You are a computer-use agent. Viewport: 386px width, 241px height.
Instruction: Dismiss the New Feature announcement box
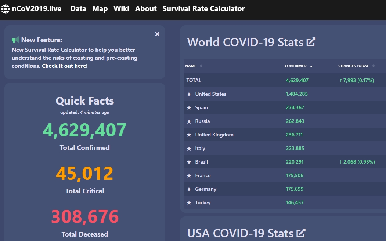157,34
